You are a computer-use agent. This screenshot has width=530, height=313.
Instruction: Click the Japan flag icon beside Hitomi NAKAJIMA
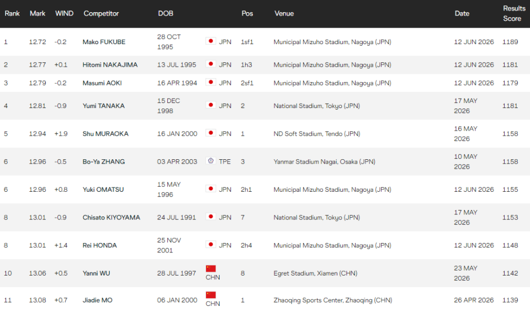click(210, 64)
